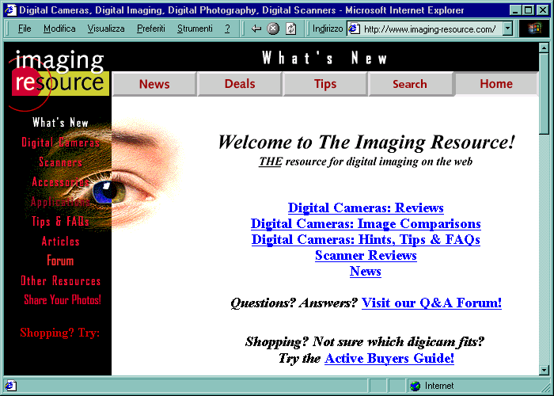Open Share Your Photos! in the sidebar
This screenshot has width=554, height=396.
pyautogui.click(x=63, y=300)
